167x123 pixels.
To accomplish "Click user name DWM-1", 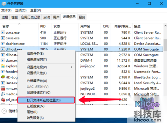I will pyautogui.click(x=87, y=60).
